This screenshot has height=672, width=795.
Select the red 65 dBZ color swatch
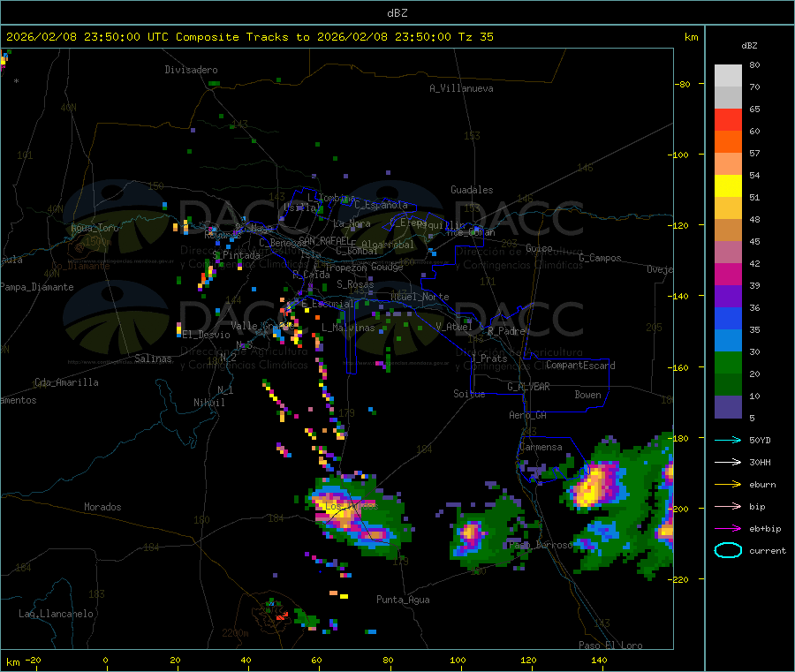point(728,119)
